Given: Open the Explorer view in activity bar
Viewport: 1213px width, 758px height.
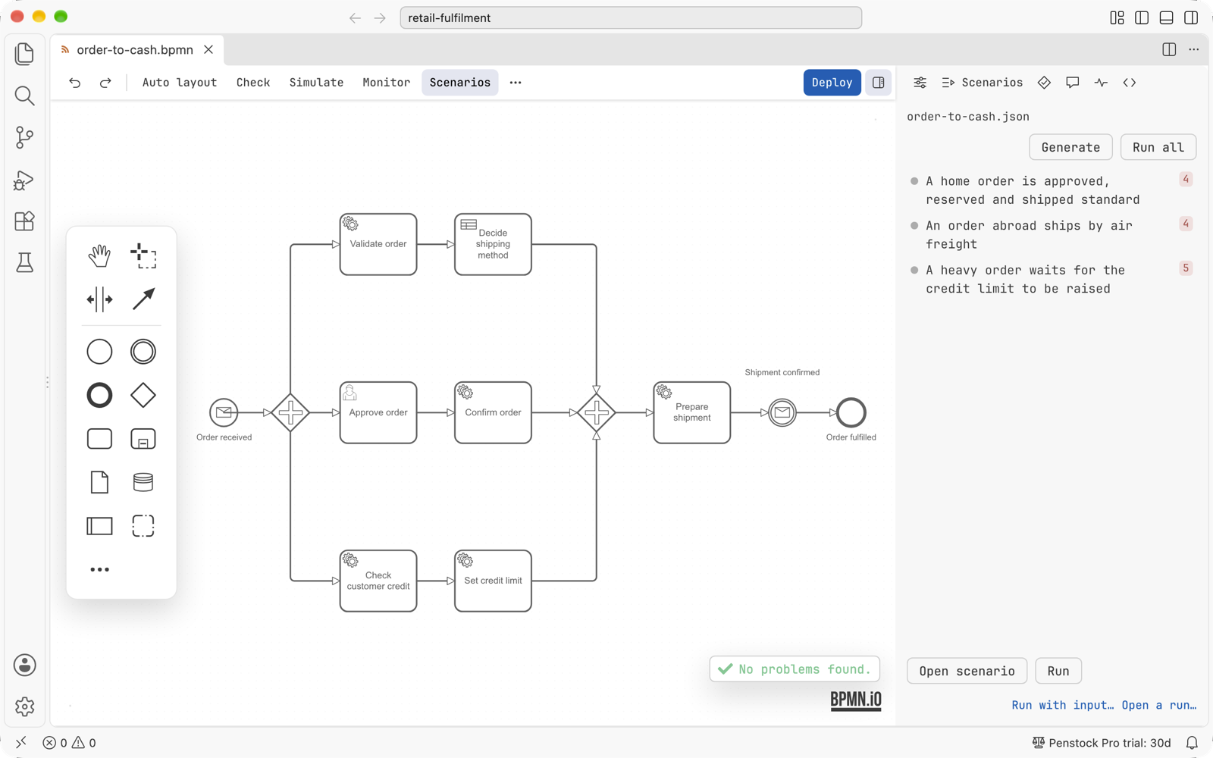Looking at the screenshot, I should [x=24, y=53].
